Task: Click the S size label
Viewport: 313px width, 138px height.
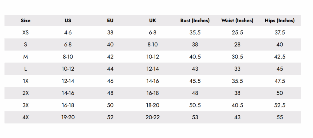Action: [x=26, y=45]
